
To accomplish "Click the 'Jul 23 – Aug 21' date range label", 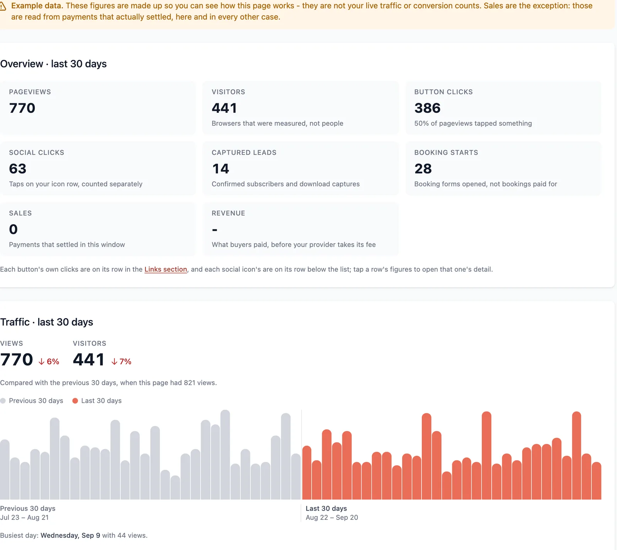I will click(24, 518).
